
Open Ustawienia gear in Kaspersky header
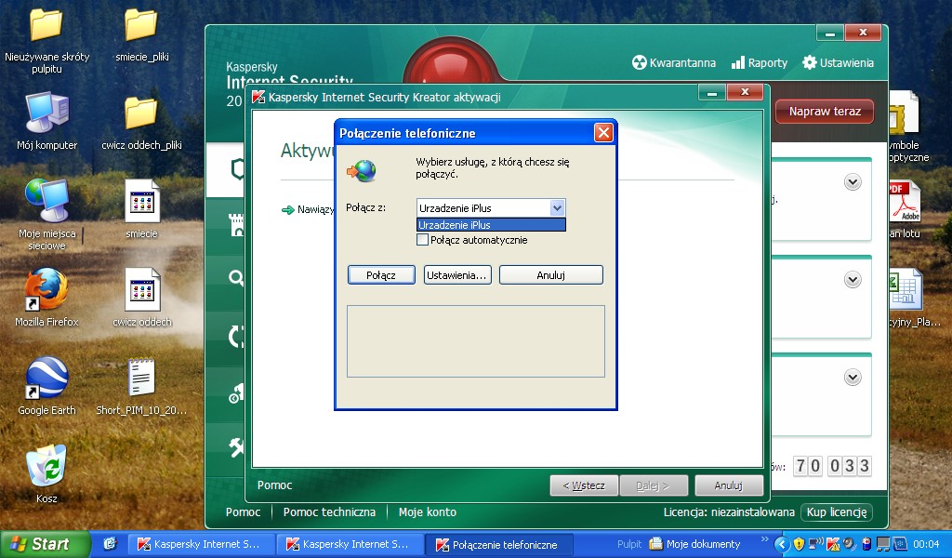[x=838, y=62]
